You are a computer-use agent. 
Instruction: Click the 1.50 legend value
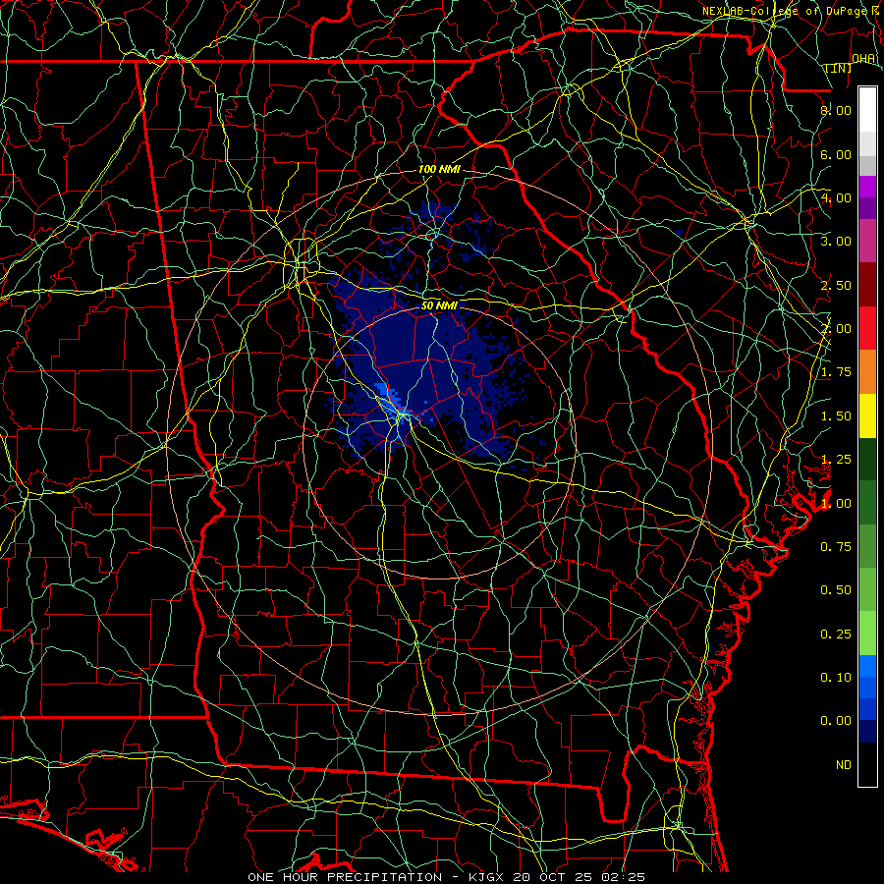pyautogui.click(x=836, y=416)
